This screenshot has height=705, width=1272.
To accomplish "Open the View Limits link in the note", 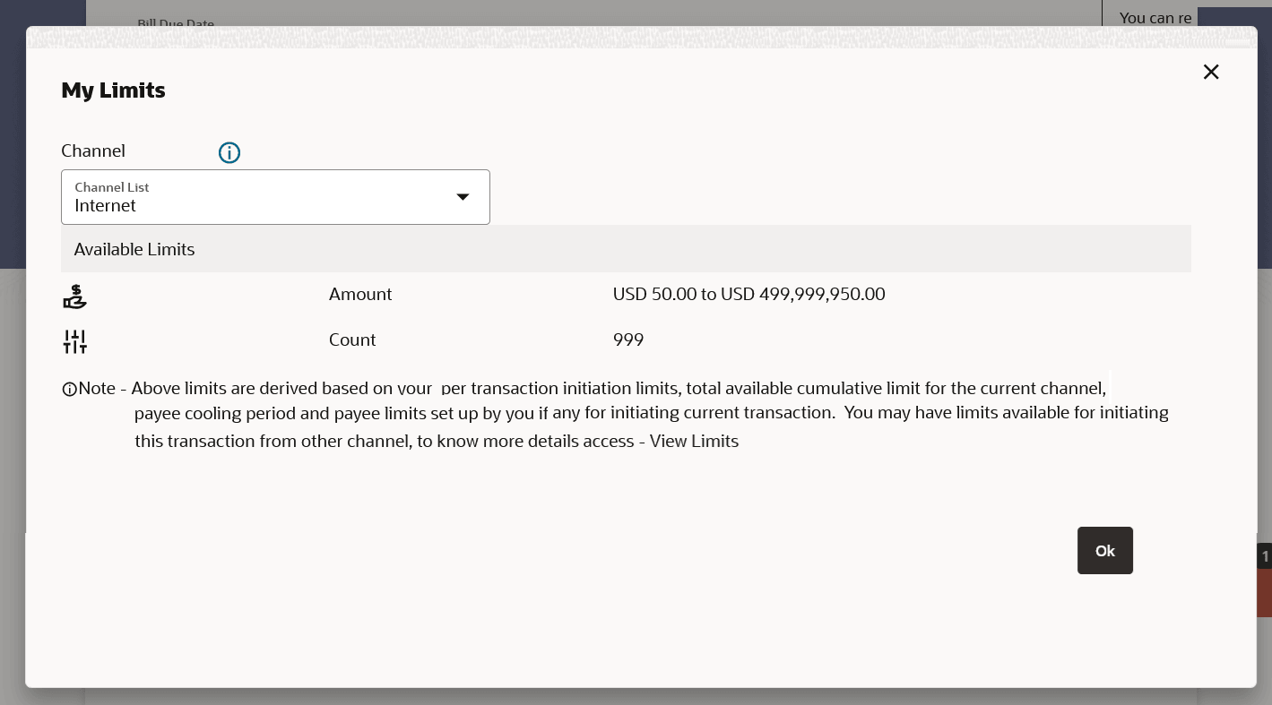I will pyautogui.click(x=694, y=441).
